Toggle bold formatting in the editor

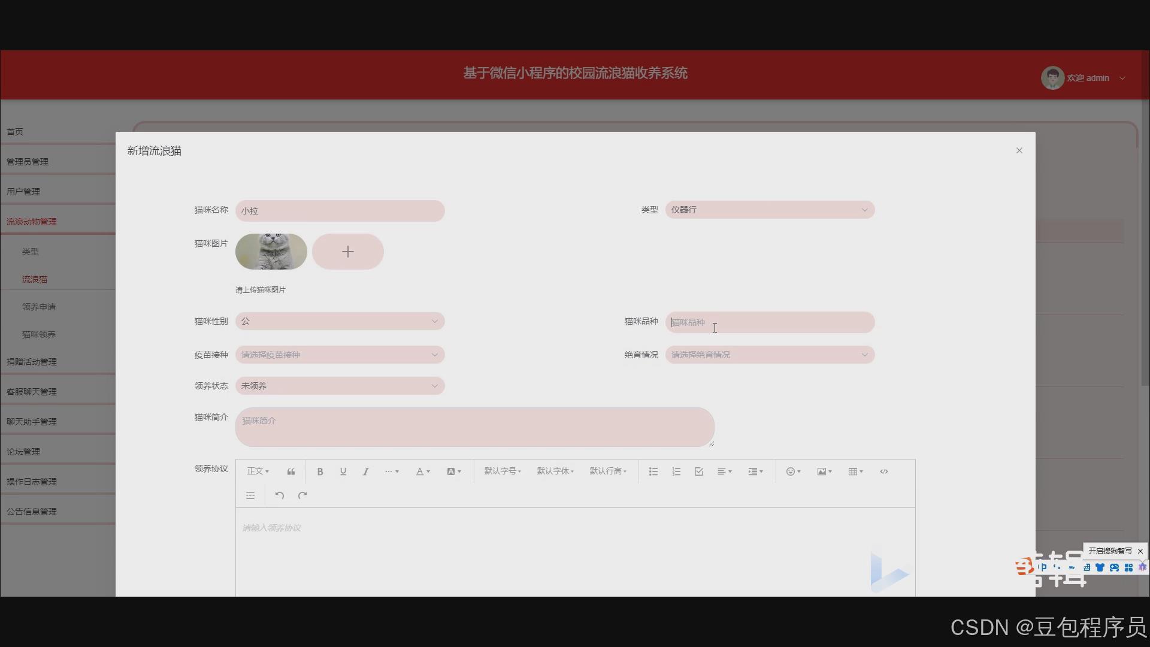[x=320, y=471]
